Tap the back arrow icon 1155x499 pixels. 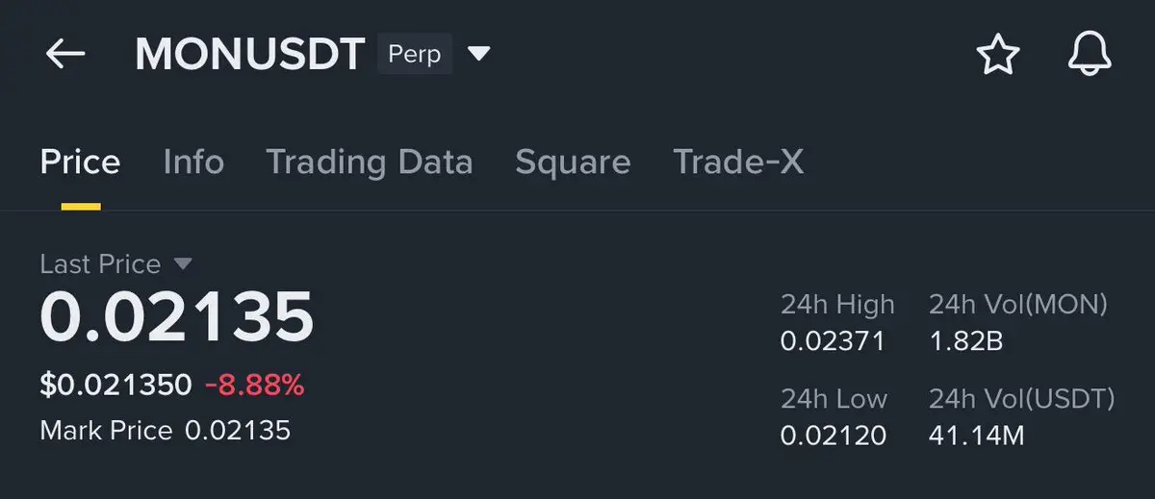click(x=65, y=55)
